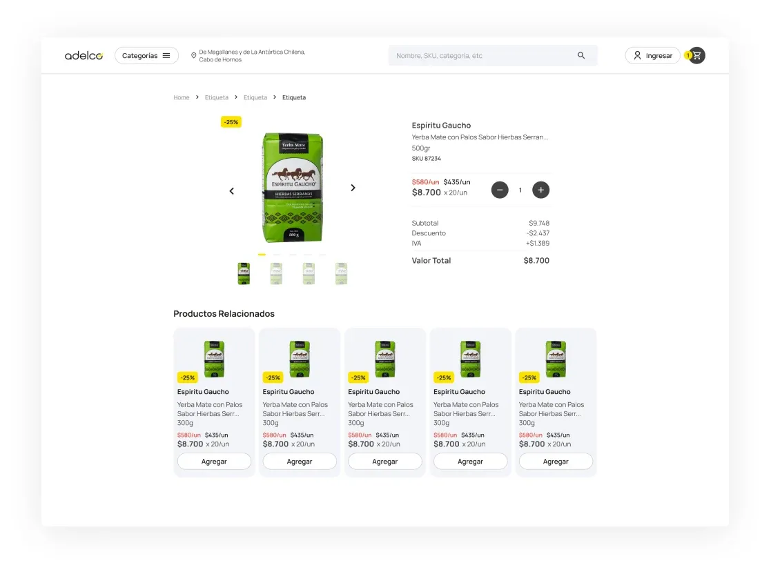Image resolution: width=771 pixels, height=572 pixels.
Task: Click Agregar on fourth related product
Action: (x=470, y=462)
